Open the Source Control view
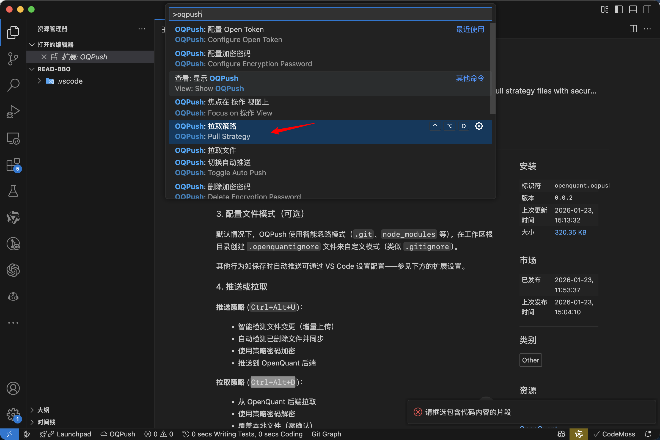This screenshot has width=660, height=440. (x=13, y=59)
